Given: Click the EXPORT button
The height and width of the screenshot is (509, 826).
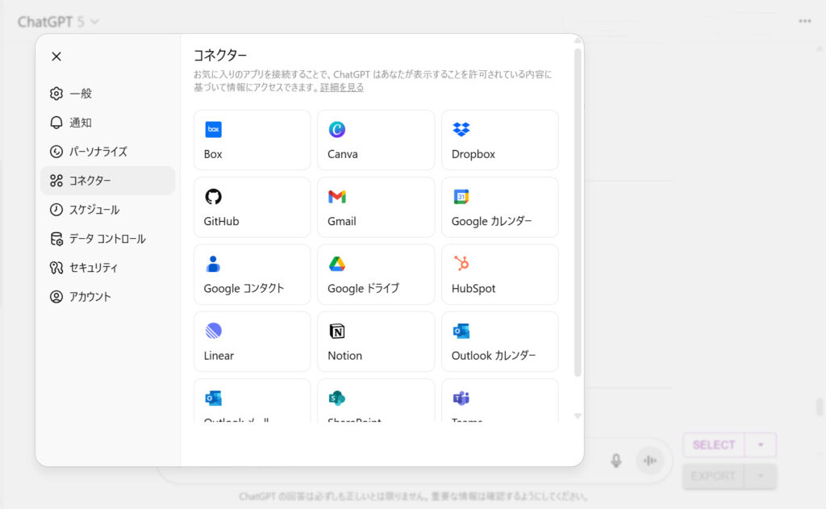Looking at the screenshot, I should tap(713, 477).
